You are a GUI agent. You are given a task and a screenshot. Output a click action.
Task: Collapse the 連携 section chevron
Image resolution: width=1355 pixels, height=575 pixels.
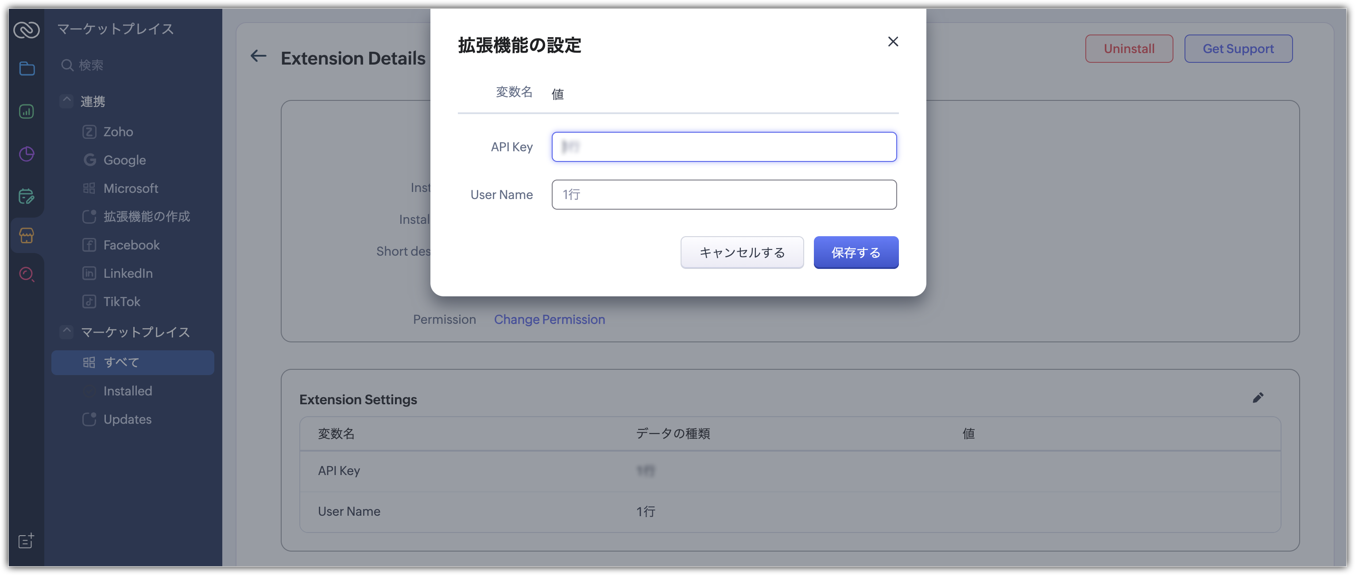66,100
